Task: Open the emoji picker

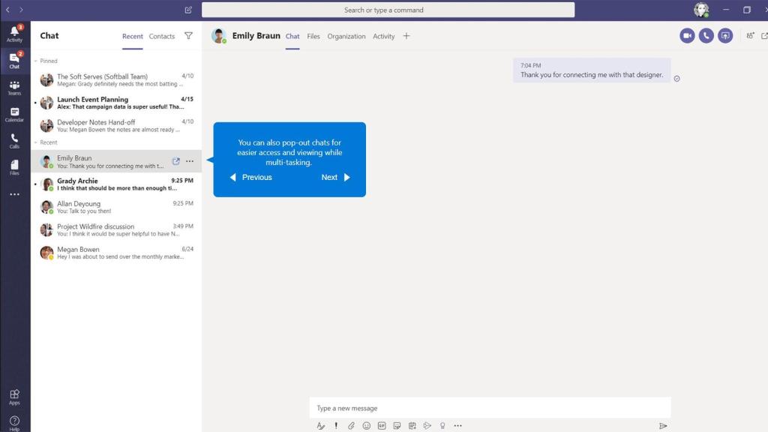Action: (366, 425)
